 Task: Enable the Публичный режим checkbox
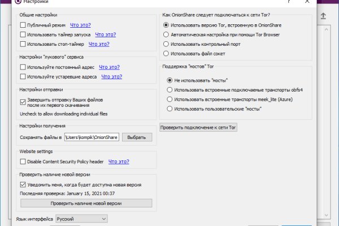pyautogui.click(x=23, y=25)
